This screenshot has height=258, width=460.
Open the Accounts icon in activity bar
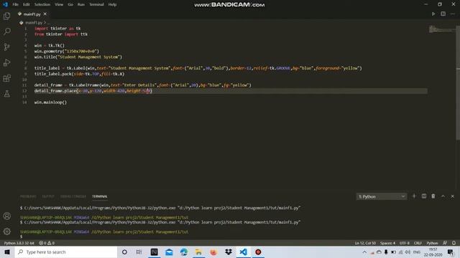[6, 216]
